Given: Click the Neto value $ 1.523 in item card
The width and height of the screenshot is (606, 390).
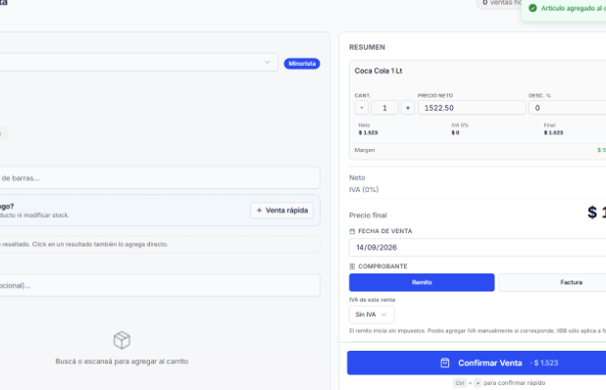Looking at the screenshot, I should point(368,133).
